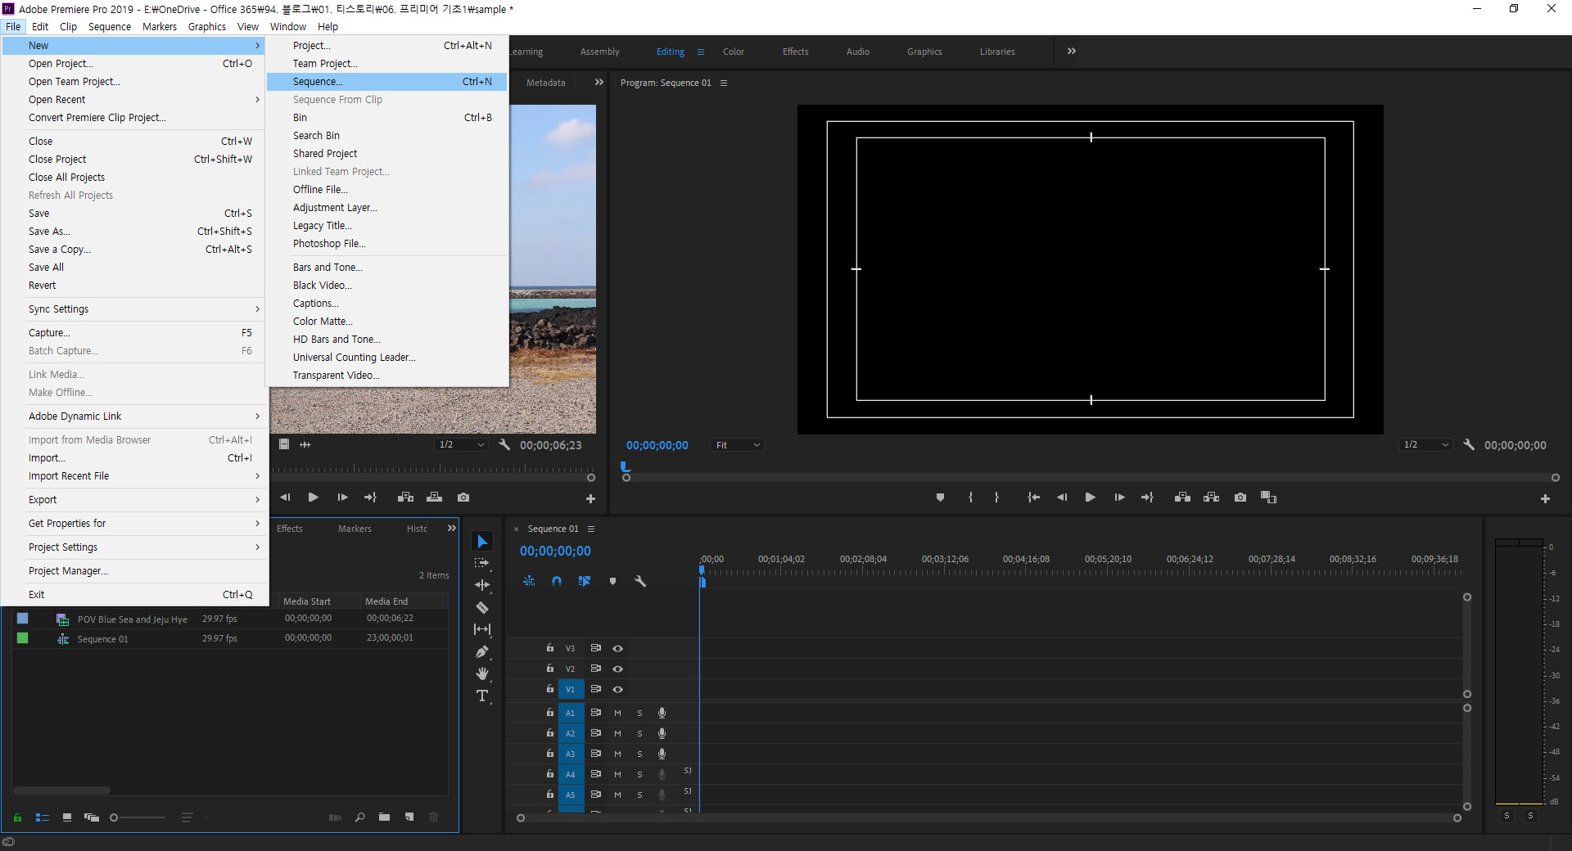The height and width of the screenshot is (851, 1572).
Task: Choose Color Matte... in New submenu
Action: tap(386, 322)
